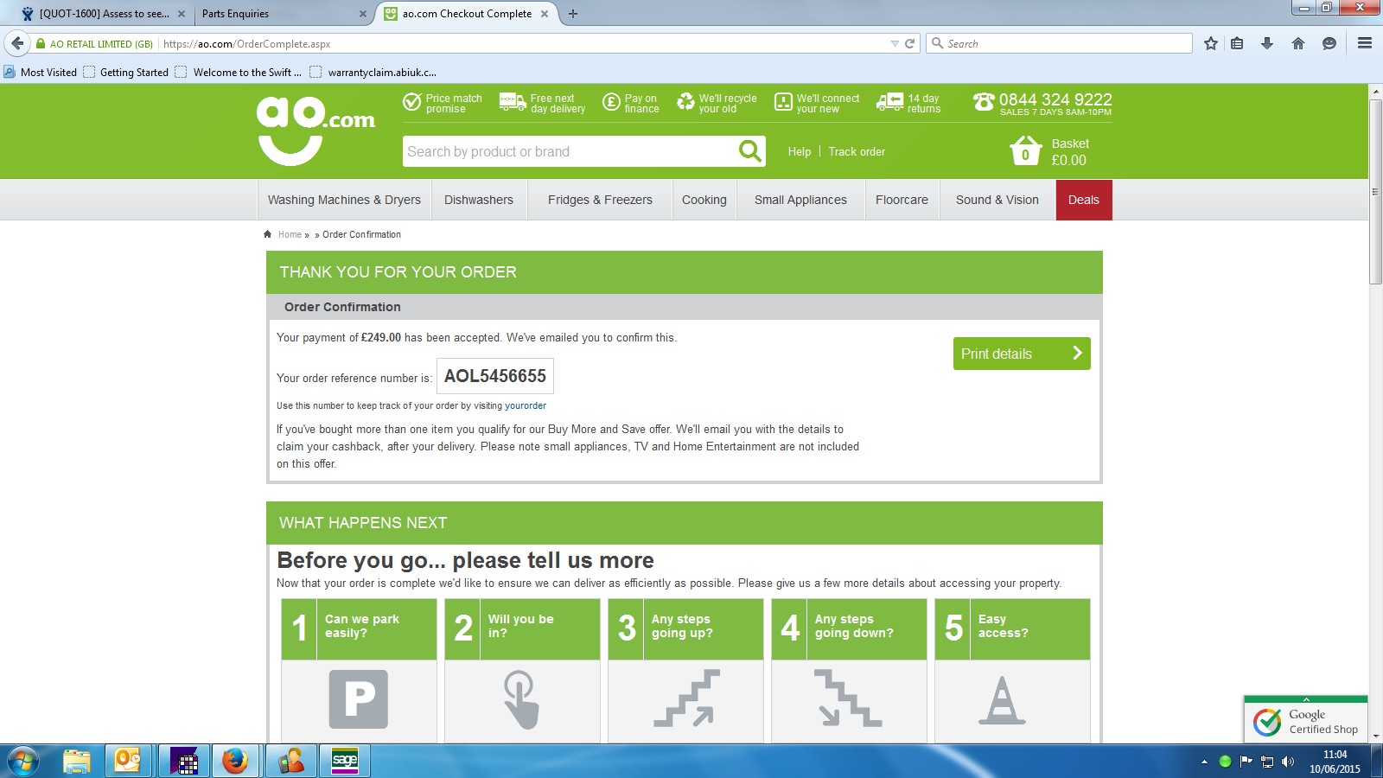The height and width of the screenshot is (778, 1383).
Task: Click the ao.com logo
Action: pos(315,131)
